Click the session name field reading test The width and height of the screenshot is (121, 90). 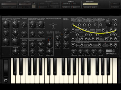tap(9, 4)
